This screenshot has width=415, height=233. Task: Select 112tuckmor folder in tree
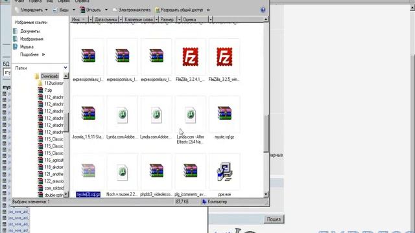point(54,83)
